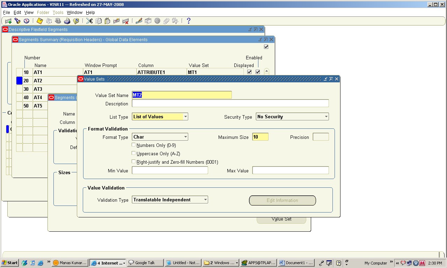Select the AT5 name cell

[40, 106]
